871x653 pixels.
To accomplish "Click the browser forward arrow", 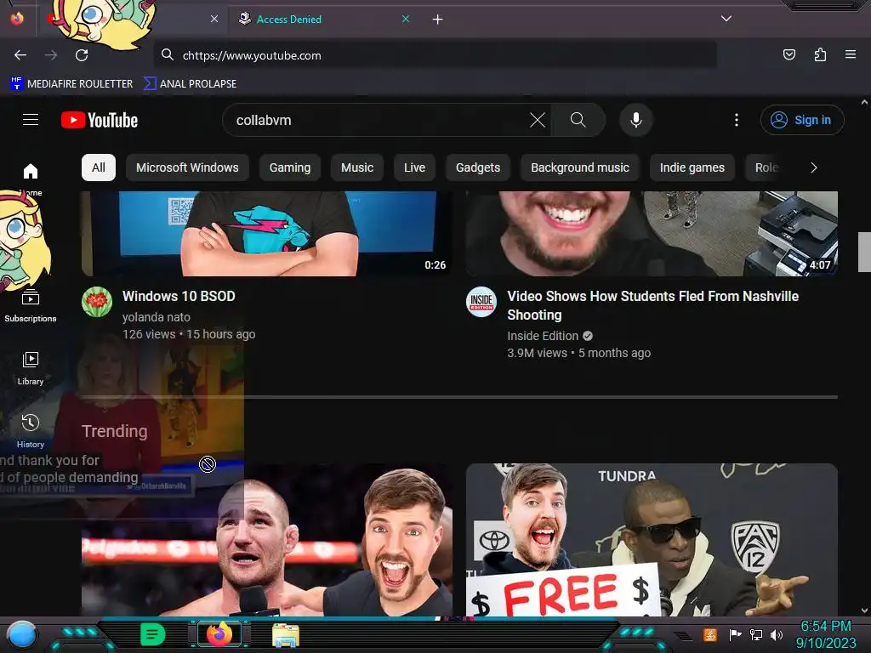I will point(51,55).
